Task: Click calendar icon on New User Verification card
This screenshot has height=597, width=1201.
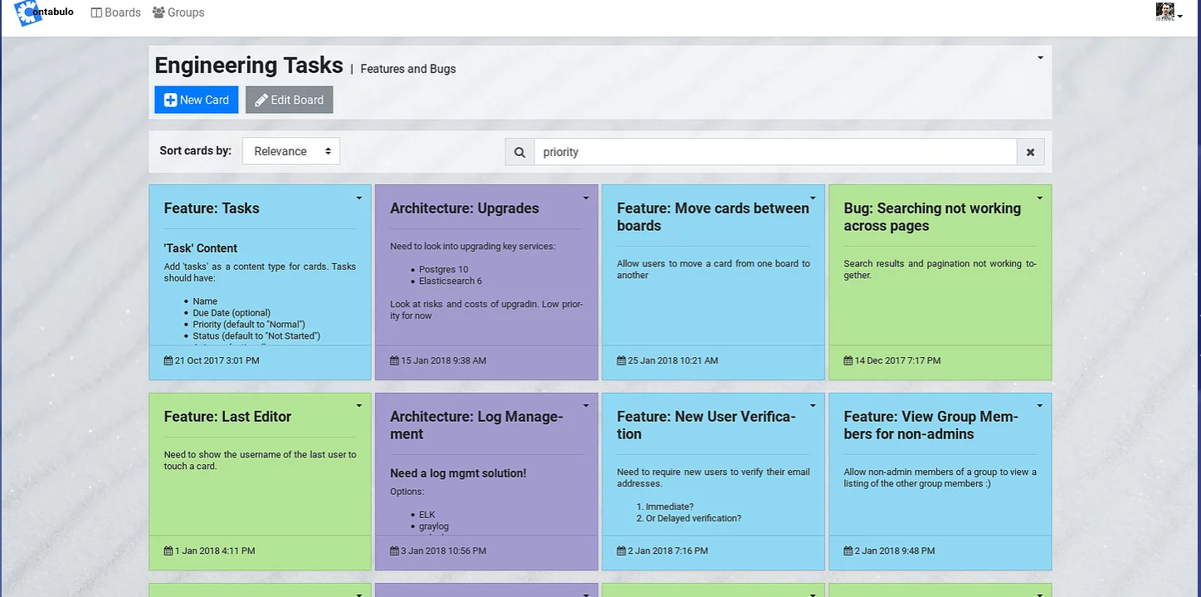Action: [622, 551]
